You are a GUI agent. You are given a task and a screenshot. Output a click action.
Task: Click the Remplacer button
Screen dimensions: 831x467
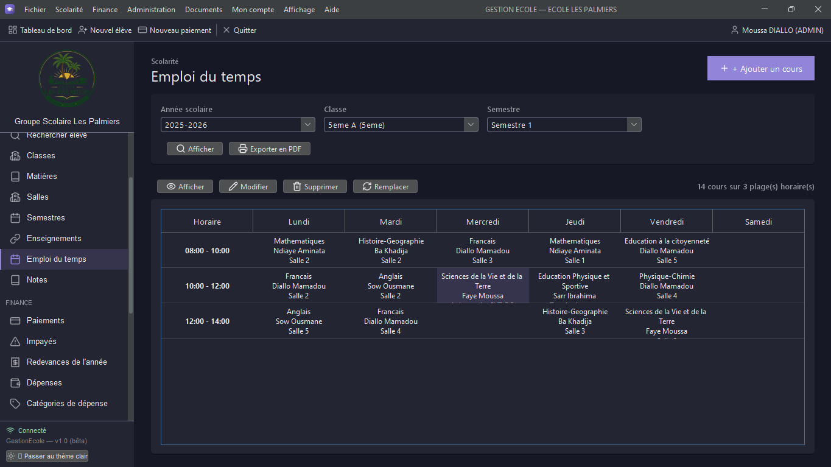pos(385,186)
